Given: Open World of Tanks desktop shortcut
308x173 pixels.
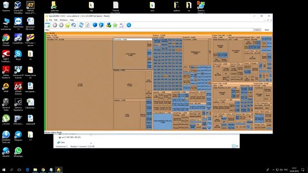Looking at the screenshot, I should click(6, 105).
